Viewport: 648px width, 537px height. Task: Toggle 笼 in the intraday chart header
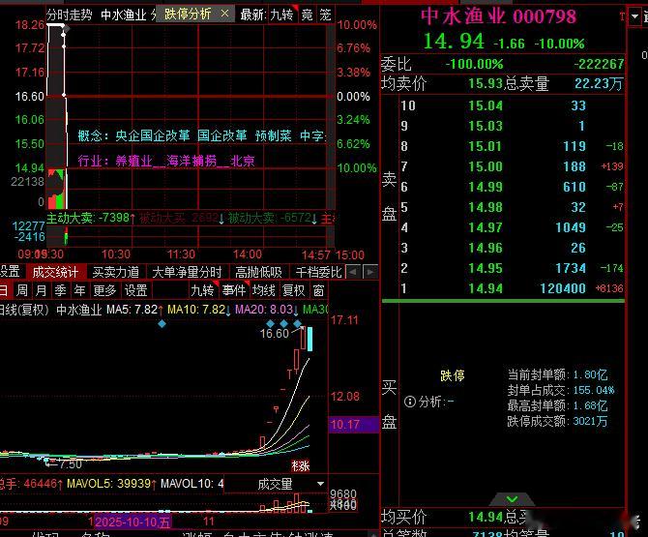tap(326, 15)
